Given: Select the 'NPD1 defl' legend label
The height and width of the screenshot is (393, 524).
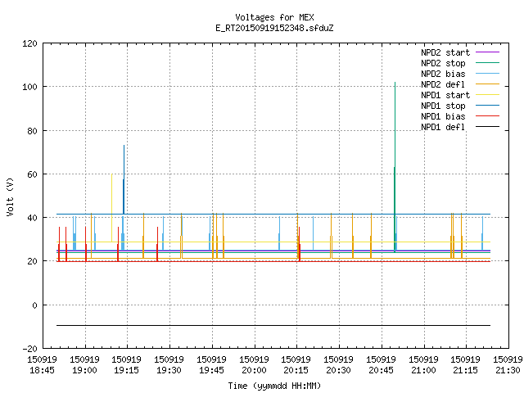Looking at the screenshot, I should (x=443, y=128).
